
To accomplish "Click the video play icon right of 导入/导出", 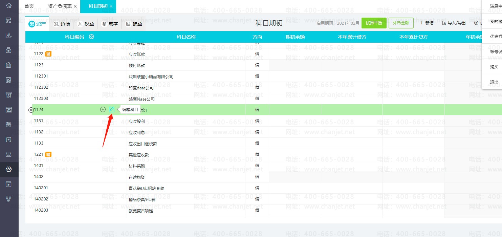I will pyautogui.click(x=476, y=23).
